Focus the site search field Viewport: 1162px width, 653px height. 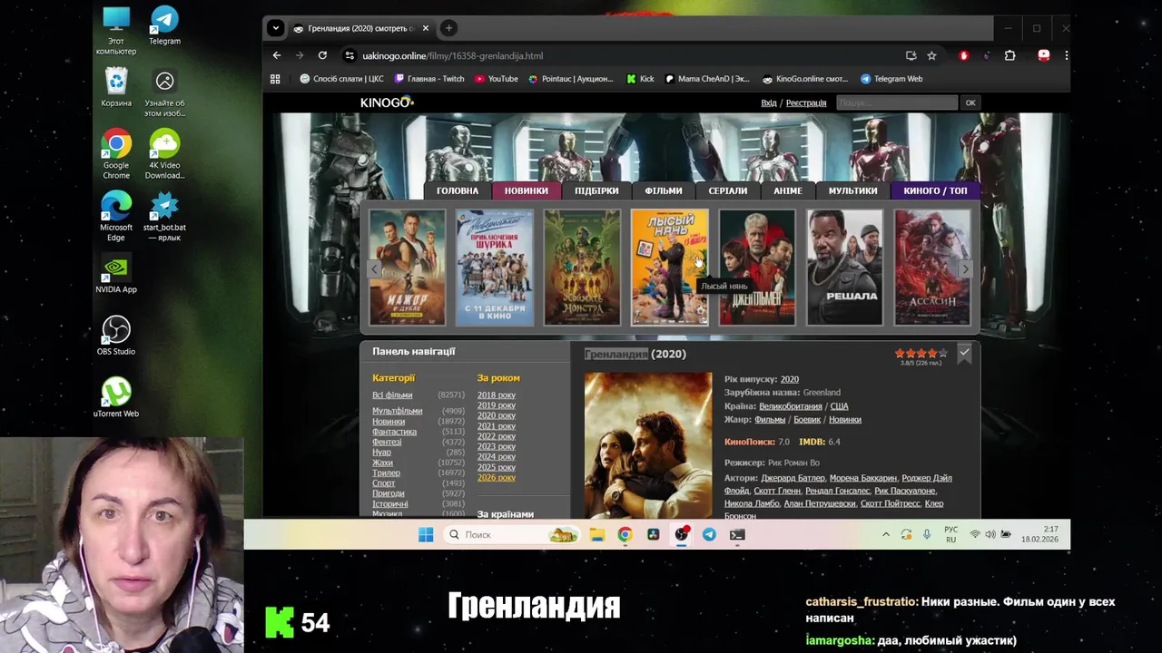pyautogui.click(x=896, y=102)
